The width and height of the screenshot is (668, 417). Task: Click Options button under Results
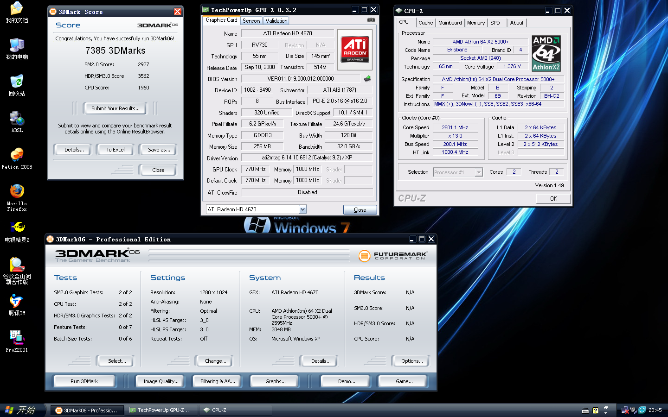[411, 361]
